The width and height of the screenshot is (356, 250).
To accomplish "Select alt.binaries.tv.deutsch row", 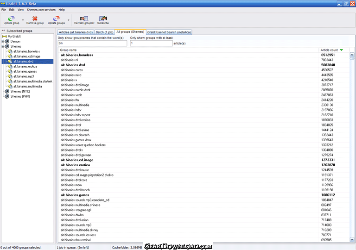I will click(203, 135).
